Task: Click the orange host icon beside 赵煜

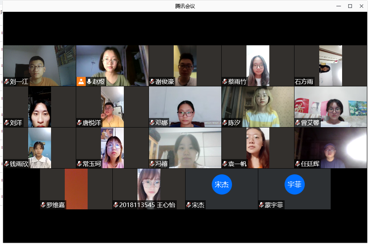Action: click(81, 81)
